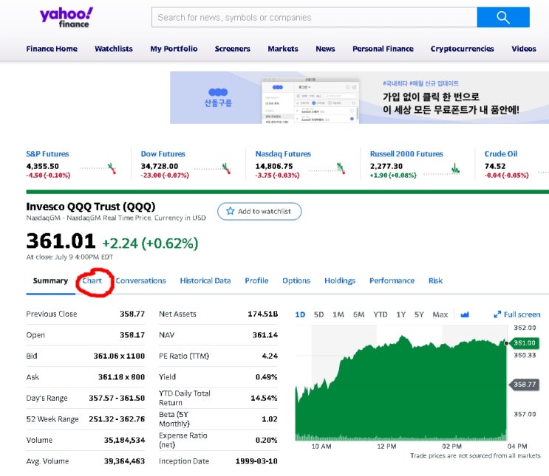Image resolution: width=549 pixels, height=476 pixels.
Task: Open the Russell 2000 Futures link
Action: (x=406, y=154)
